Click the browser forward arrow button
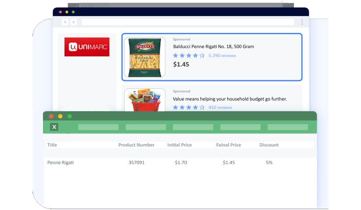The width and height of the screenshot is (361, 210). 74,22
